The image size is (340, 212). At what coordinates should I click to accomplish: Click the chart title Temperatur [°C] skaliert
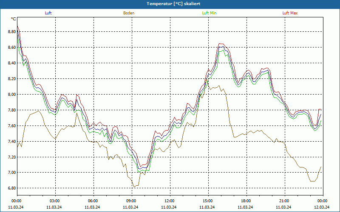click(173, 4)
